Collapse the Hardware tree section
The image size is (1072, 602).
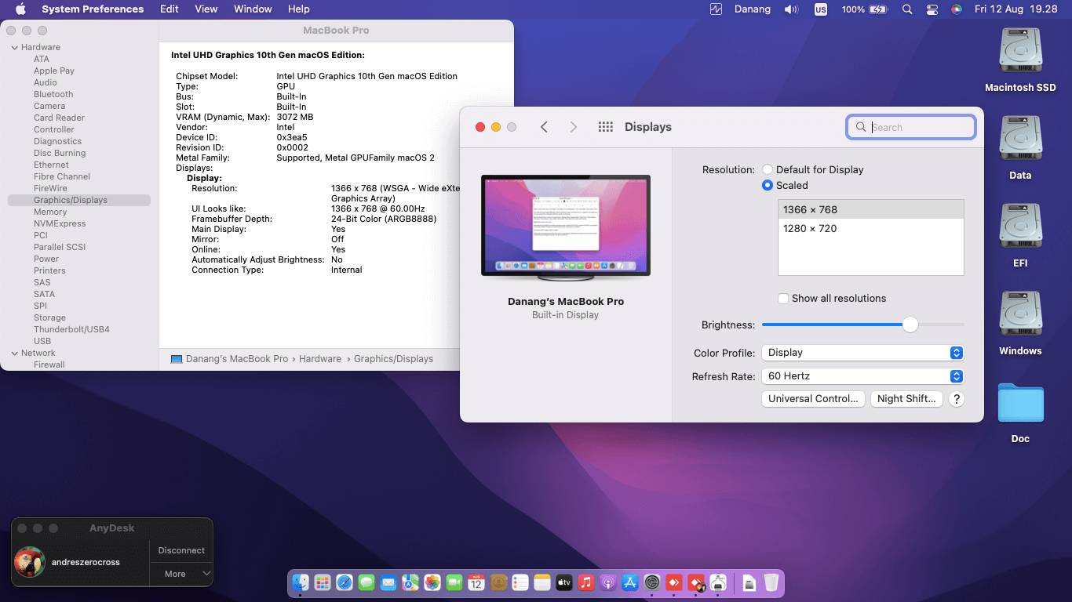14,48
